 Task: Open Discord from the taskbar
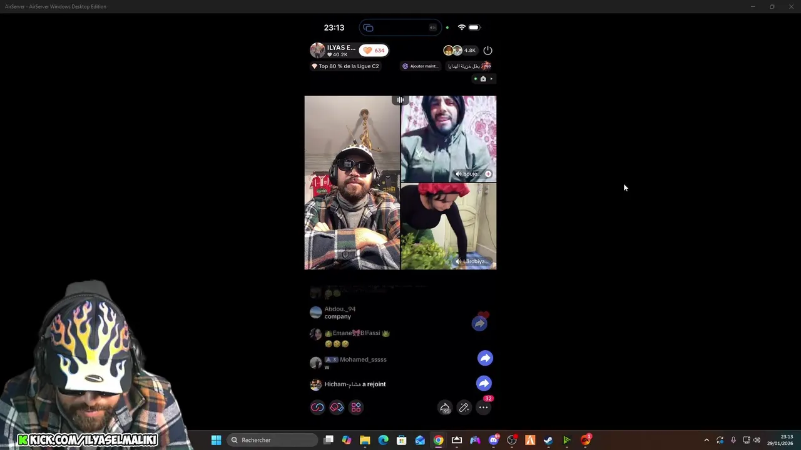pos(494,440)
